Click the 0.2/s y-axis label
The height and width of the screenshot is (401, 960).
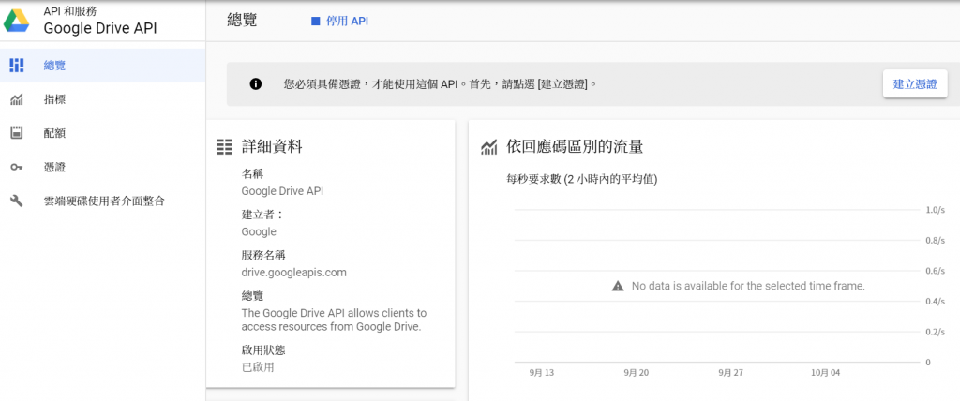pos(936,332)
